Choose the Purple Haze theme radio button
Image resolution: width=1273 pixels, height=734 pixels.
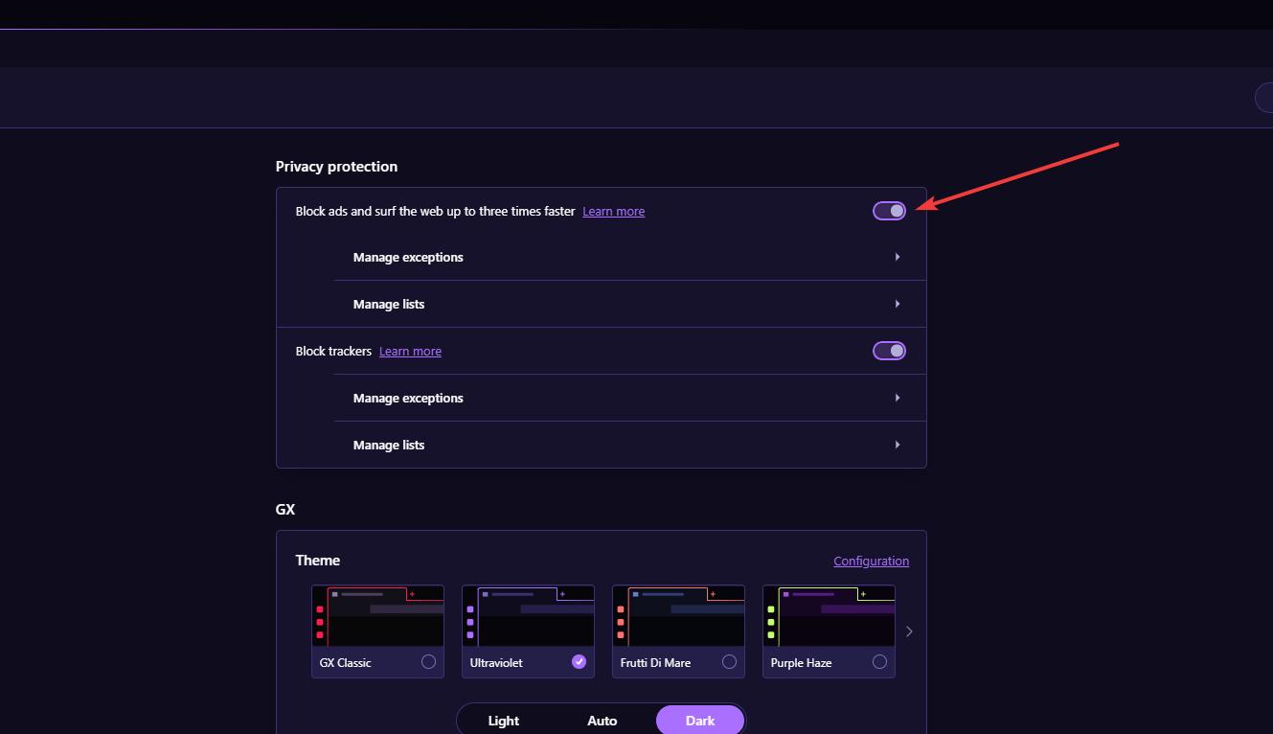pyautogui.click(x=879, y=662)
